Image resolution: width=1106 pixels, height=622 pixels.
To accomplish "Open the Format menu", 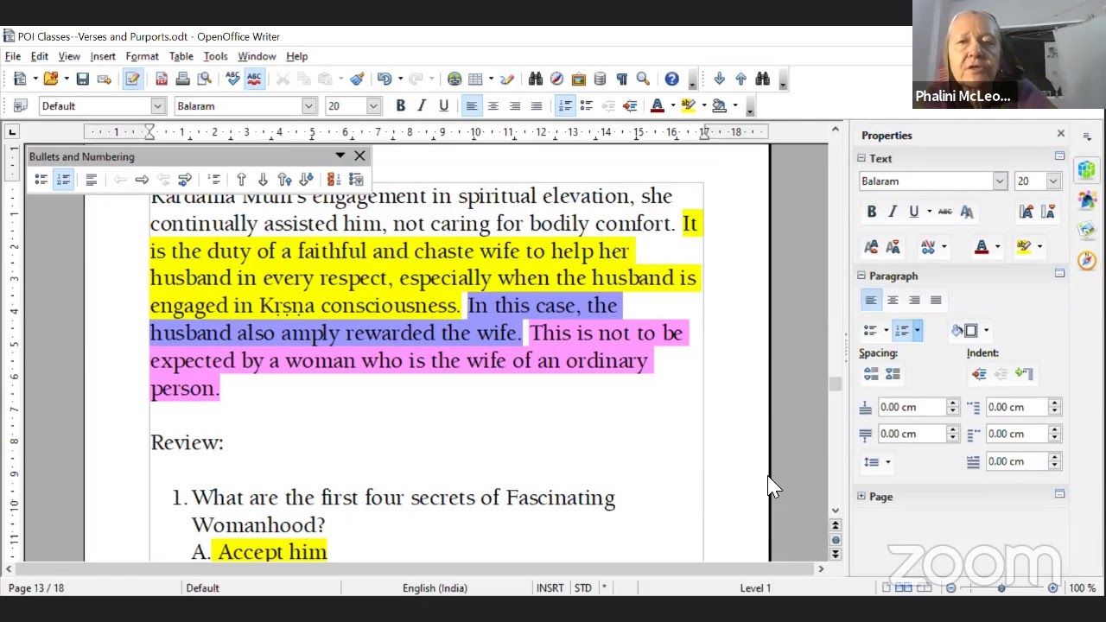I will (x=142, y=56).
